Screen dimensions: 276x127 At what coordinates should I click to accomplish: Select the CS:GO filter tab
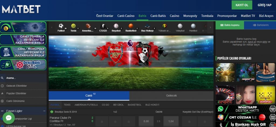click(105, 105)
